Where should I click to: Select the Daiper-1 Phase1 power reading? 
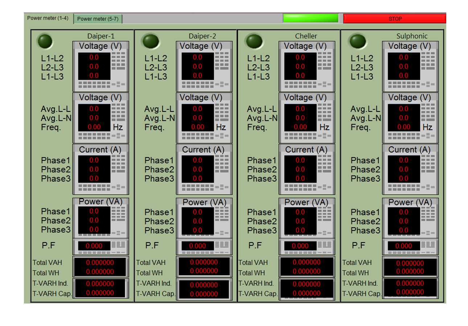pos(94,211)
